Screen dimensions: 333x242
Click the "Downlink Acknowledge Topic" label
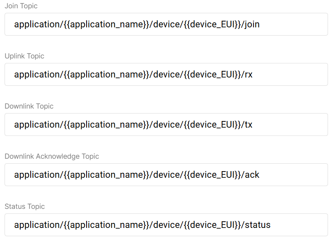point(52,156)
